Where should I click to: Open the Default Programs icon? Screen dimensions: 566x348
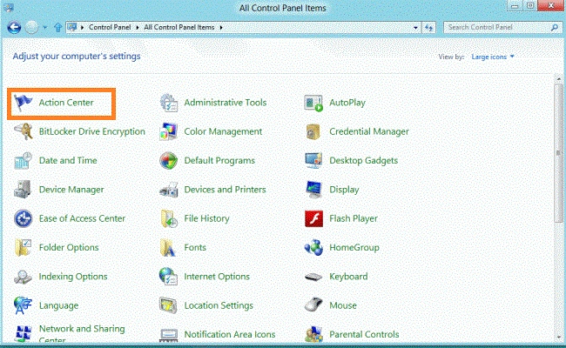click(x=169, y=161)
